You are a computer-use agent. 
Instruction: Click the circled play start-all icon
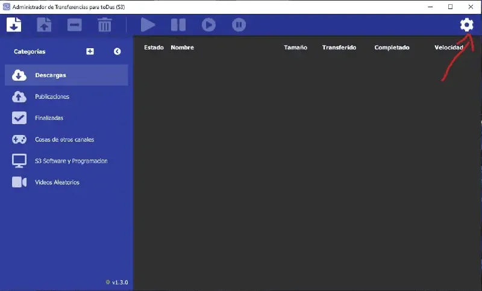tap(208, 25)
